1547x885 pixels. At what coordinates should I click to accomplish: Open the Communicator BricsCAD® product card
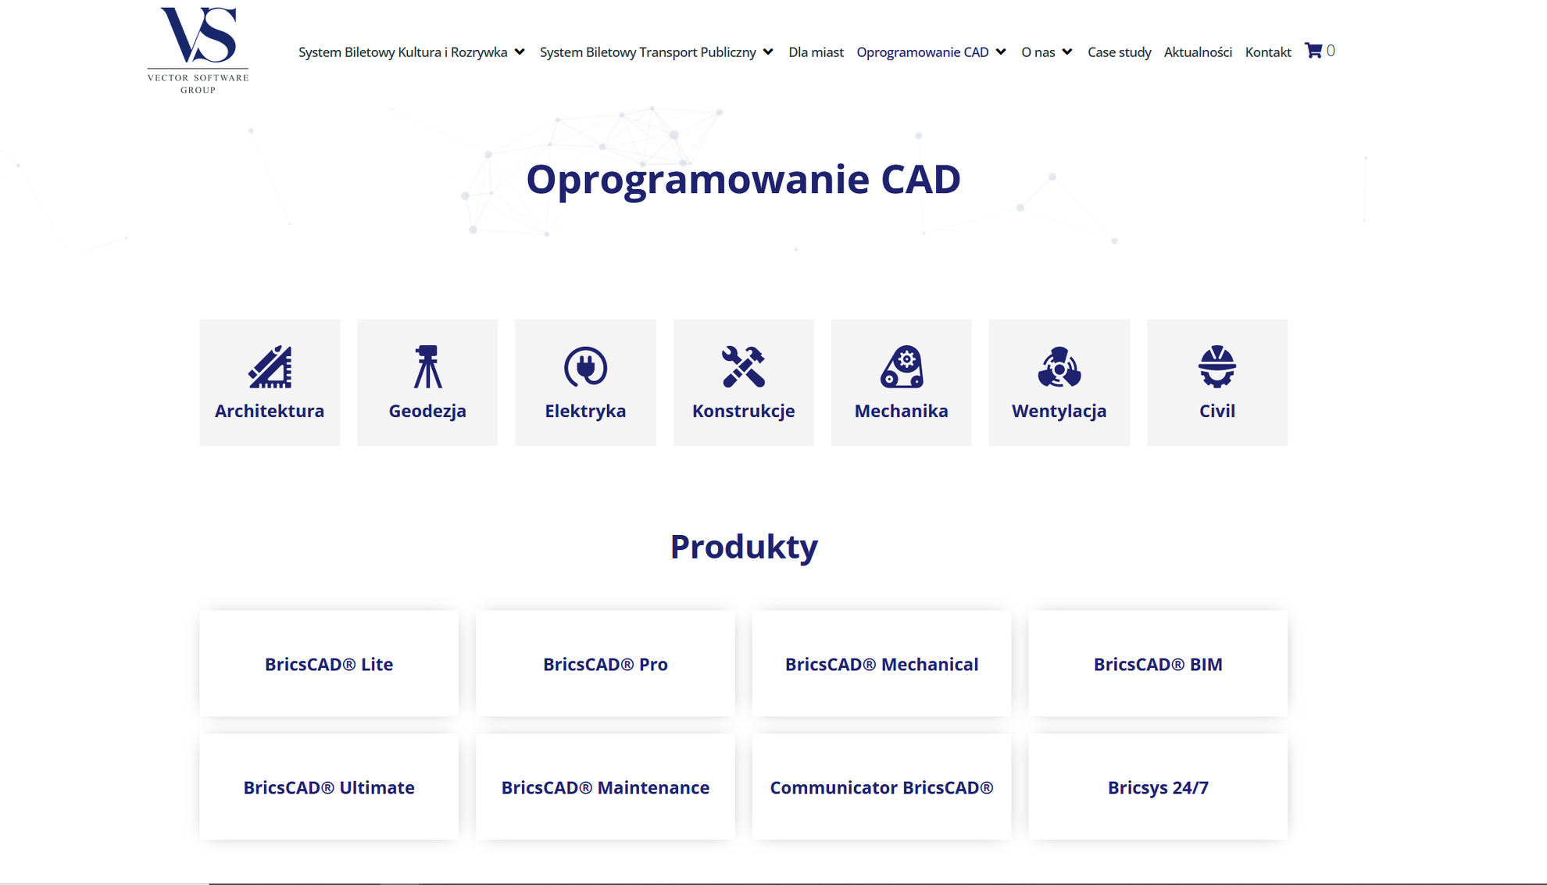pyautogui.click(x=881, y=787)
